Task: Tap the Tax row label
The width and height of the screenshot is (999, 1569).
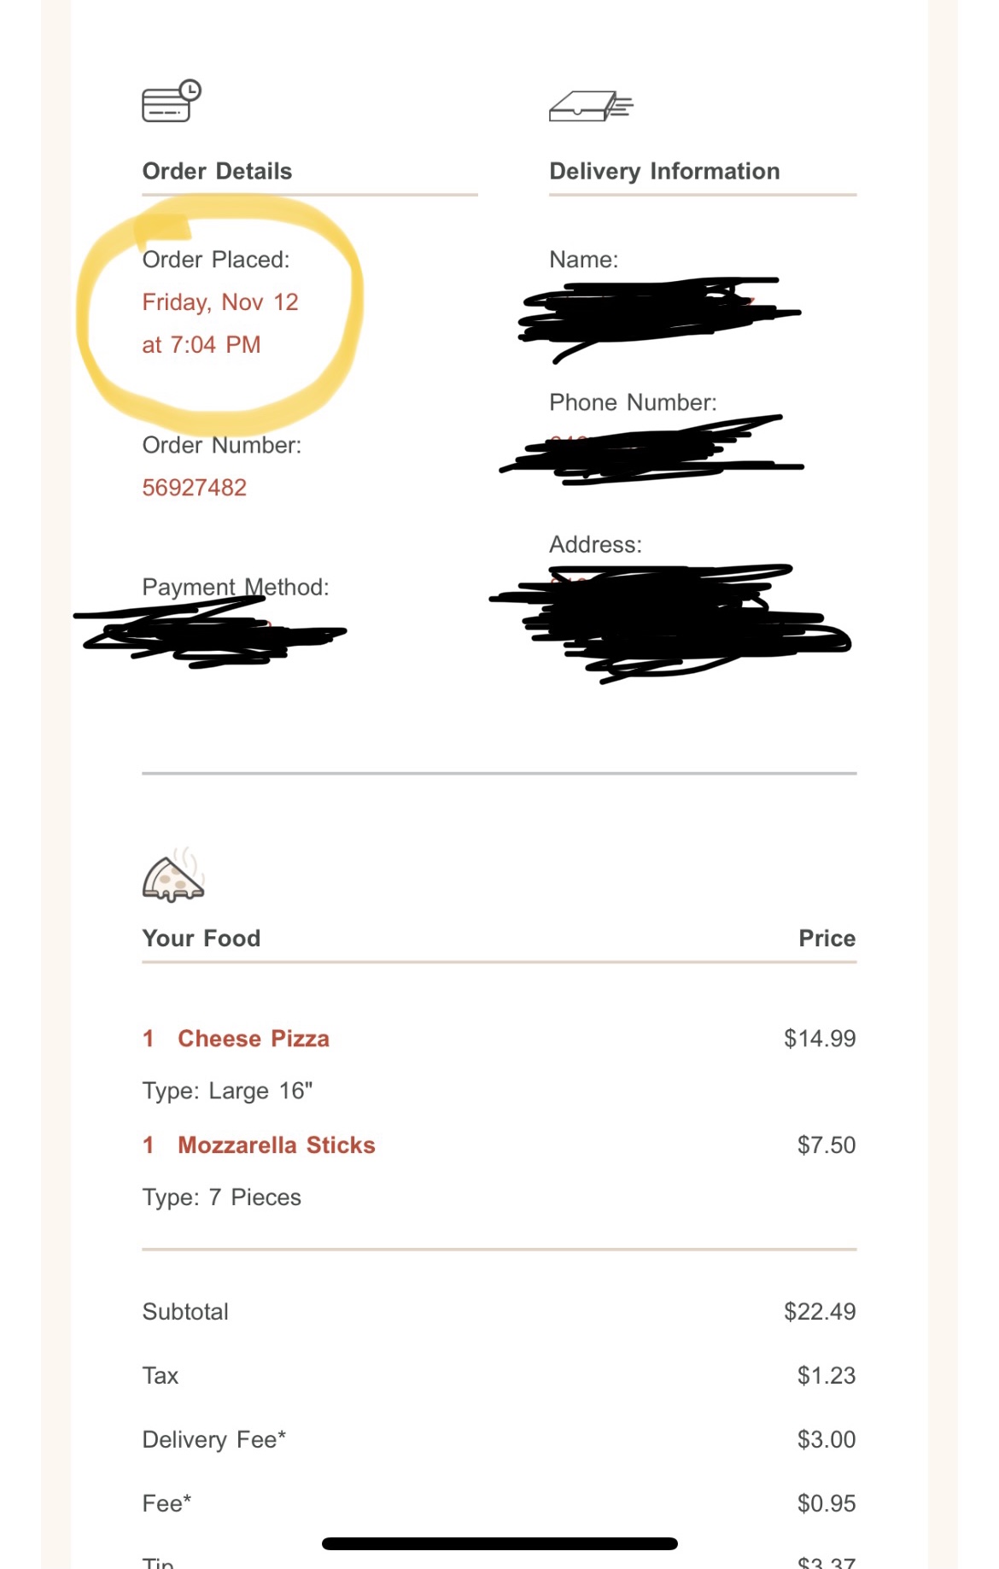Action: (161, 1376)
